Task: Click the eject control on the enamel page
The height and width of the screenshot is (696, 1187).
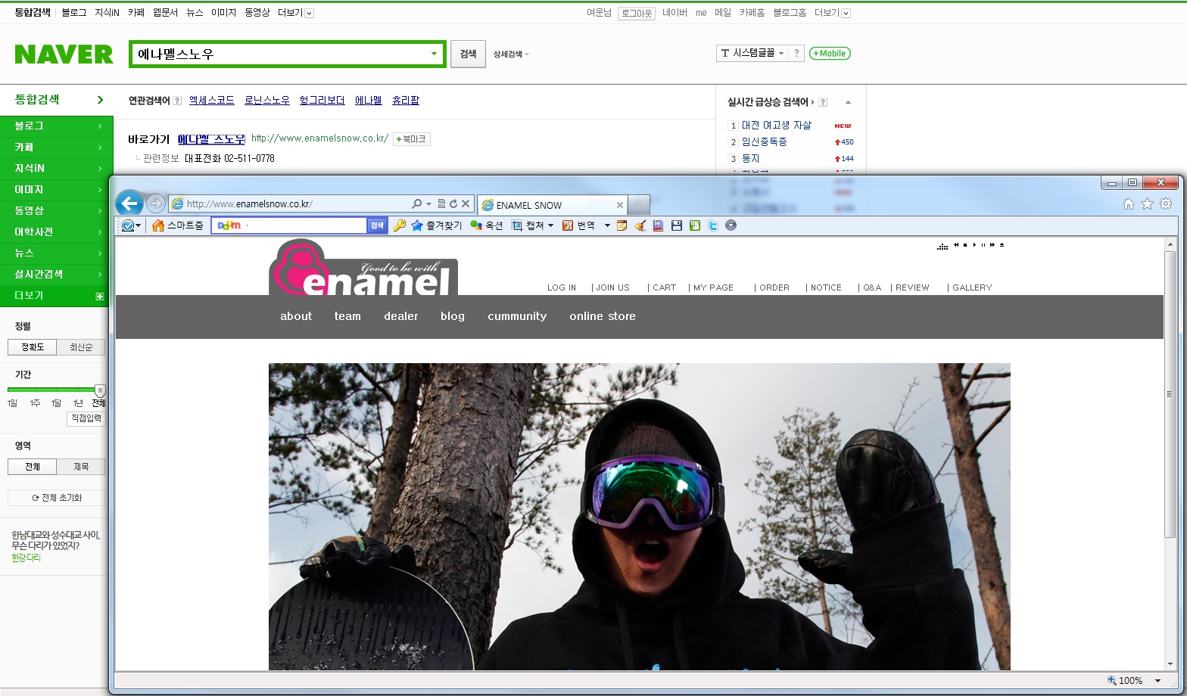Action: point(1002,245)
